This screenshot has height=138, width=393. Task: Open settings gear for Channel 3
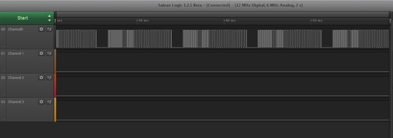41,102
